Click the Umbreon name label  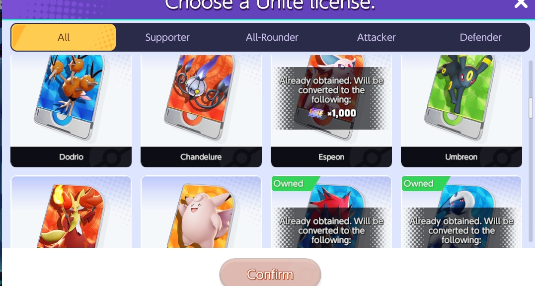click(461, 157)
